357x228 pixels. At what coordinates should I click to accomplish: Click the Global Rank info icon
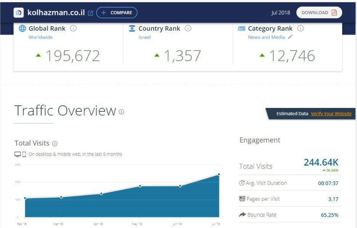coord(73,28)
